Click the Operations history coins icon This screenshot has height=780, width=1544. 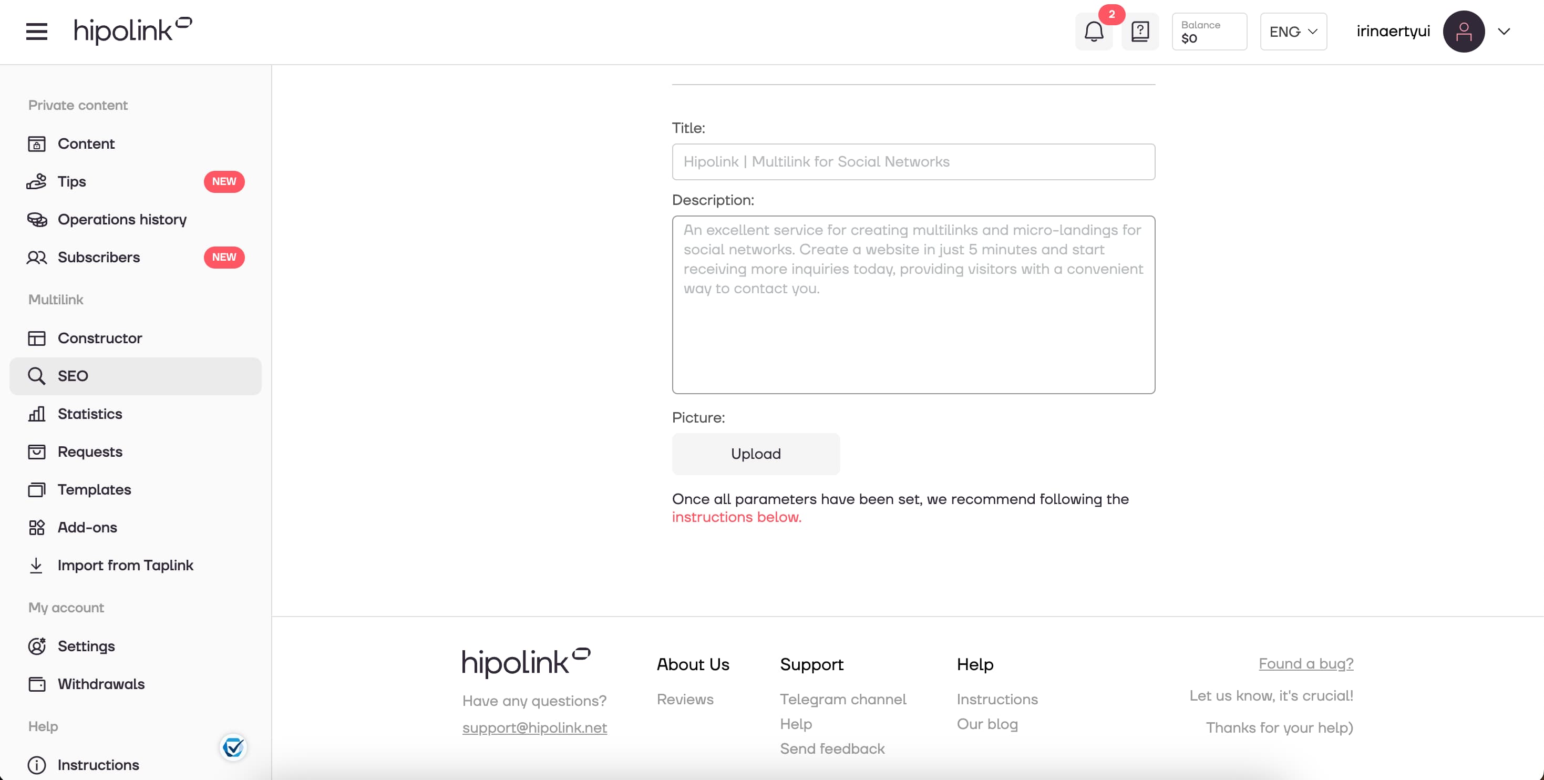[37, 219]
